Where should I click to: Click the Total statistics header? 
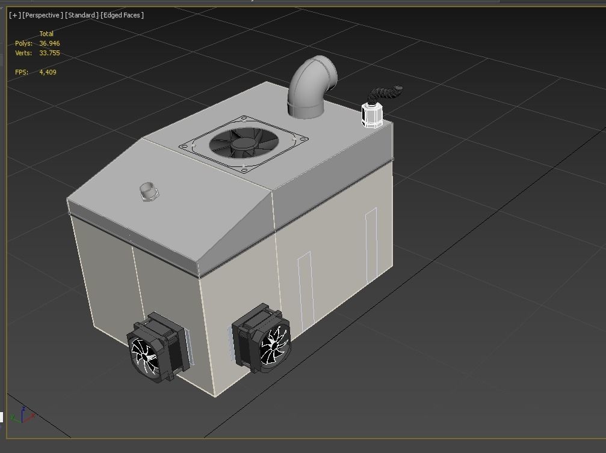point(46,34)
